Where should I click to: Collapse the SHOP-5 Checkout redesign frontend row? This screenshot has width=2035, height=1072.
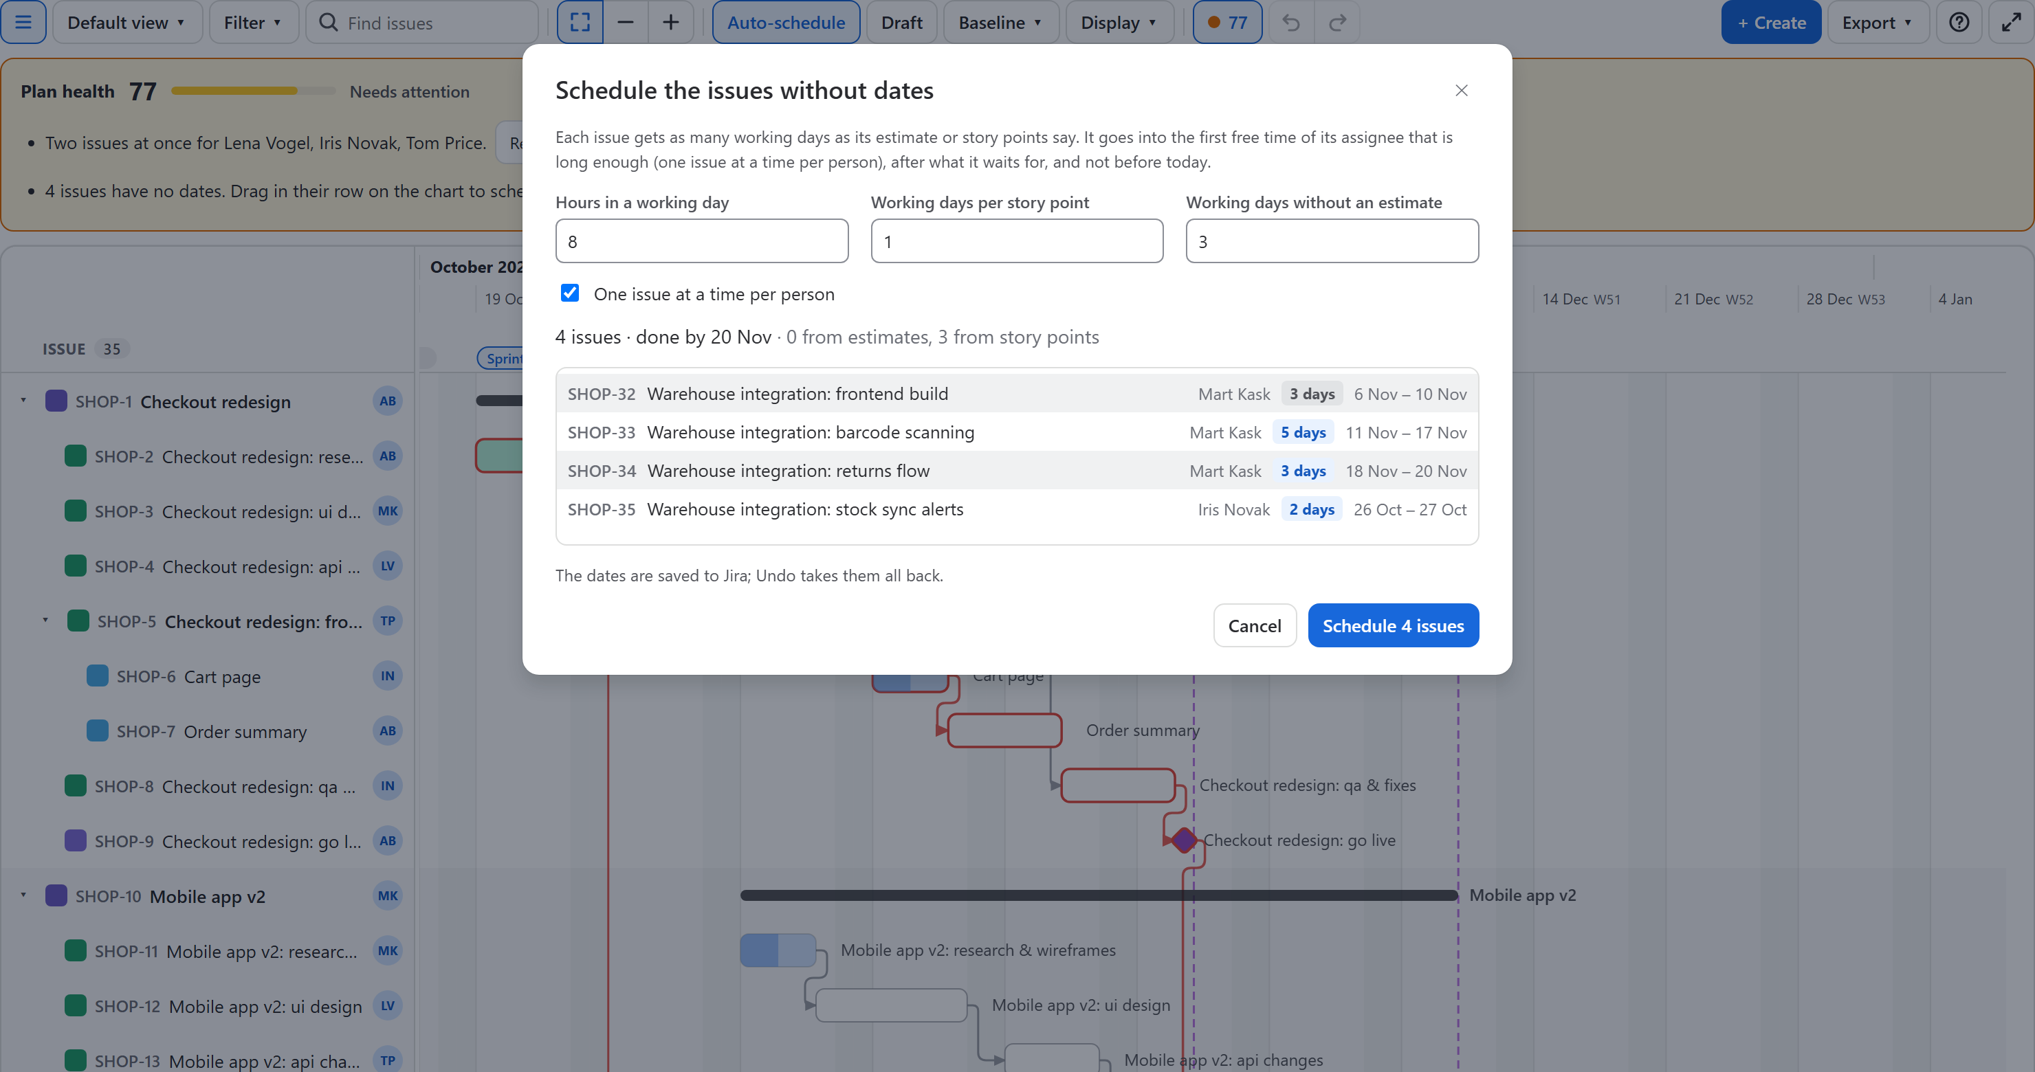click(46, 621)
